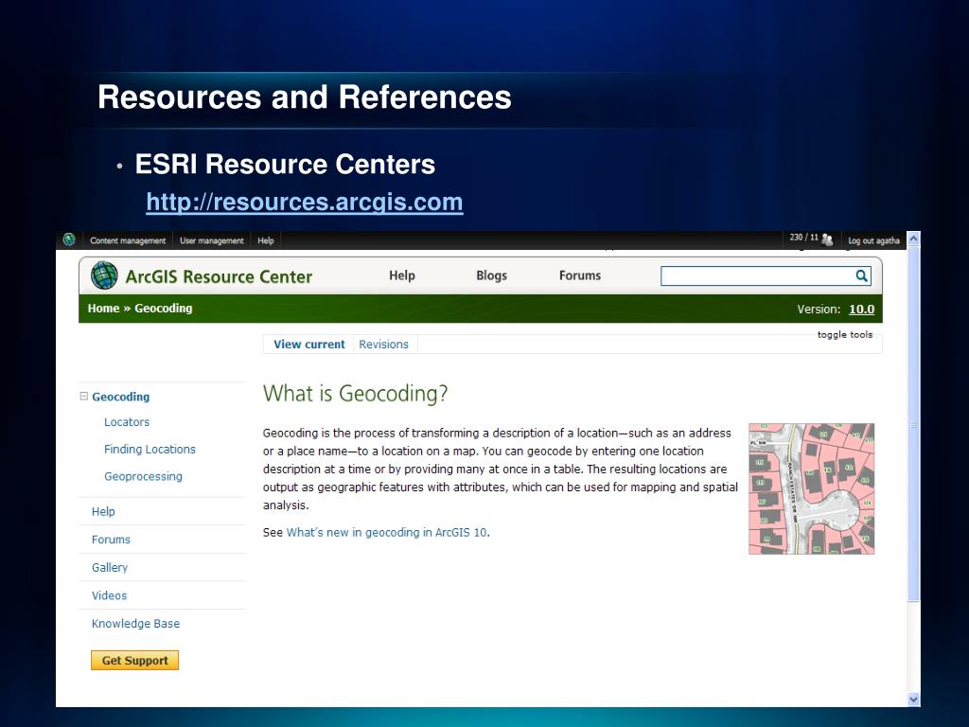
Task: Open Locators in the sidebar
Action: (x=127, y=422)
